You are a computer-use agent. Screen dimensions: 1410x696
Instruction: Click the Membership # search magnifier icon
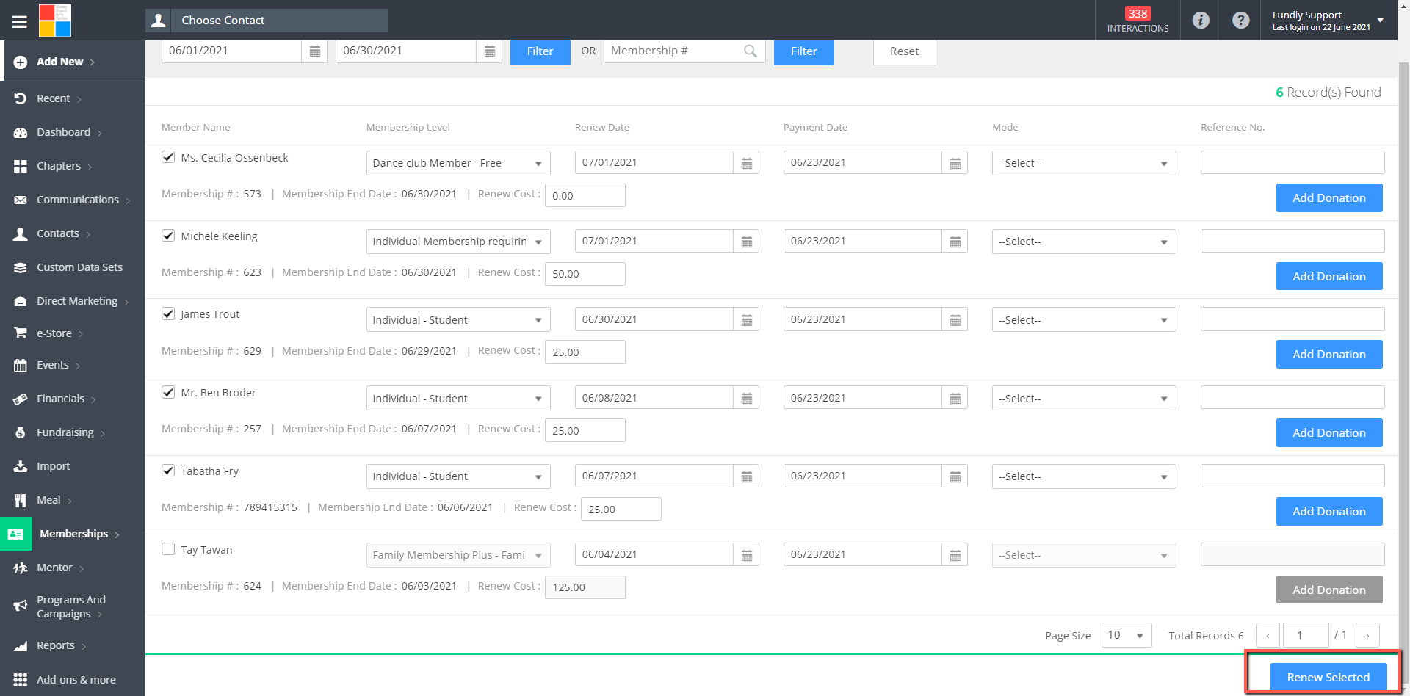click(x=750, y=51)
